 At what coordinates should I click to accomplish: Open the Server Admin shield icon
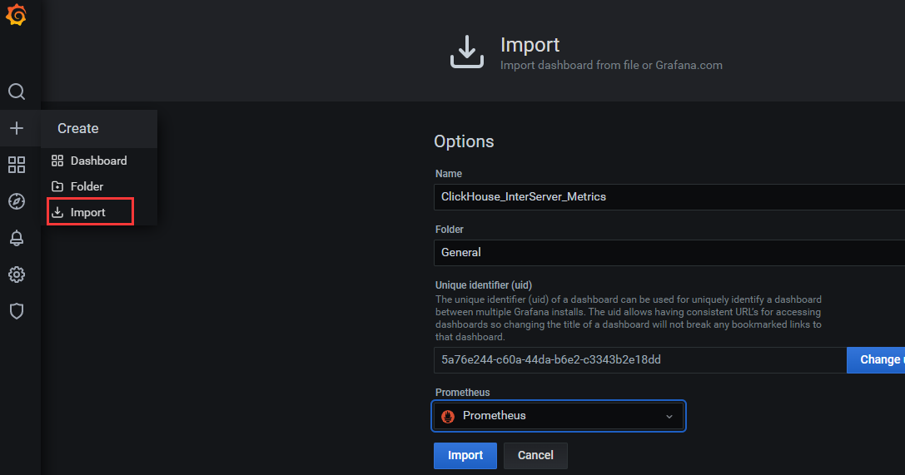[x=17, y=311]
